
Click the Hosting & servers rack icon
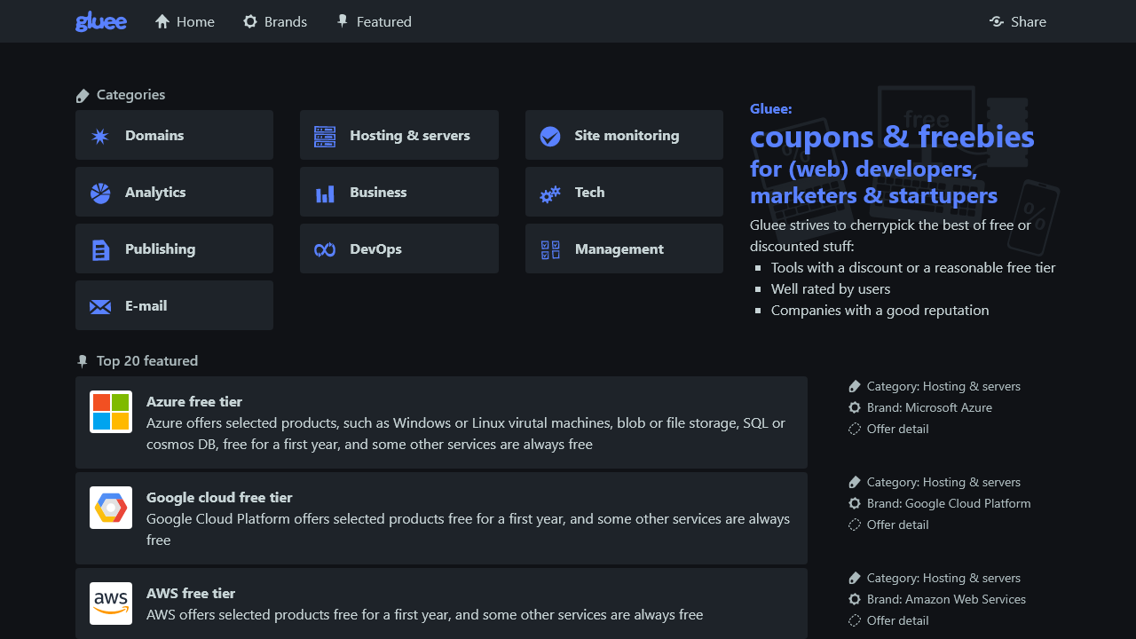point(325,136)
